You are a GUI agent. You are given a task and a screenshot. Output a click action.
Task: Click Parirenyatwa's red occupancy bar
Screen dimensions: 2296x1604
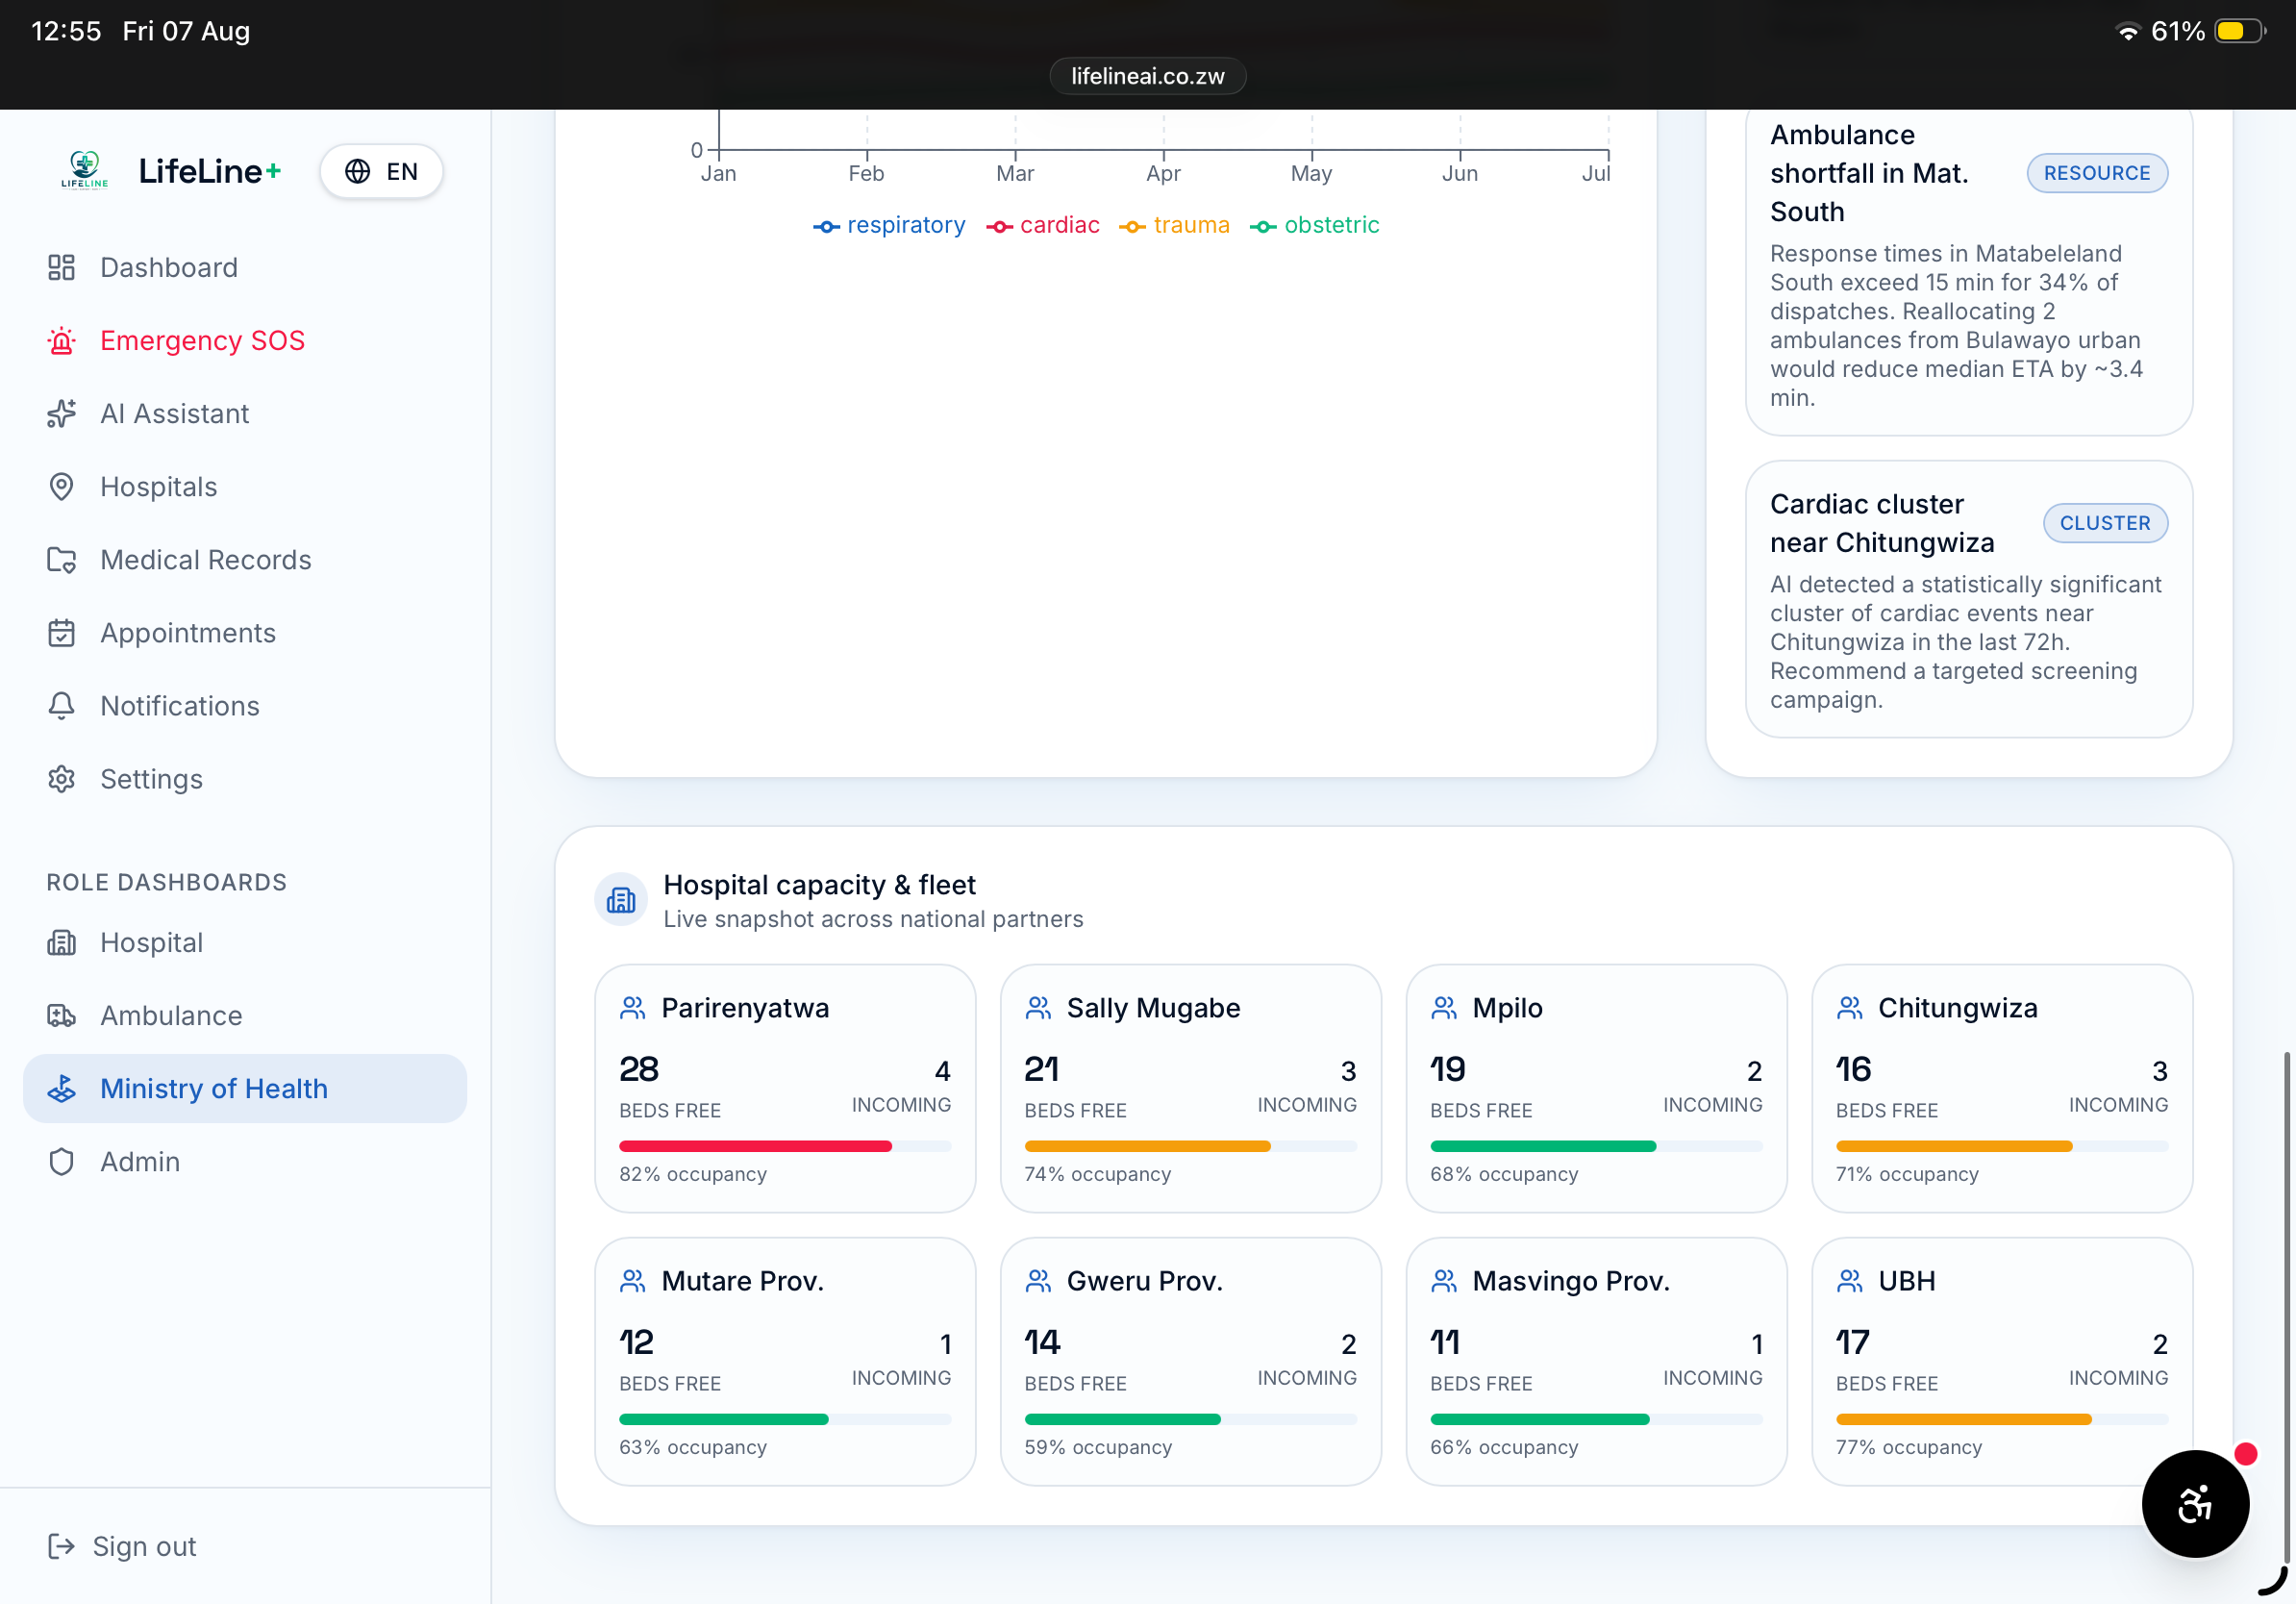click(755, 1145)
